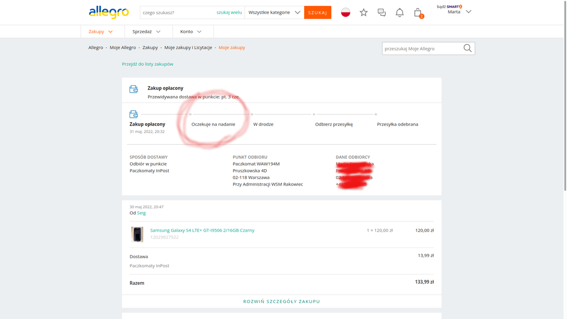Expand the Konto menu

191,31
